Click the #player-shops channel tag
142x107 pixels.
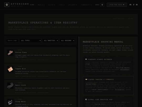coord(91,84)
